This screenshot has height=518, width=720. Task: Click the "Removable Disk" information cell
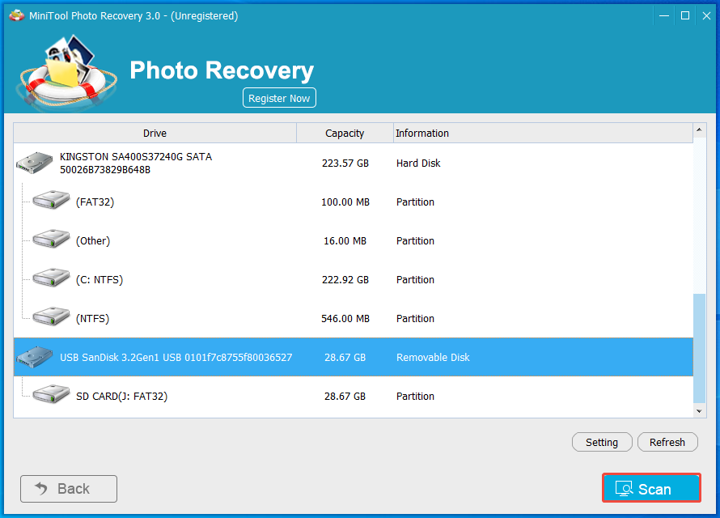[x=433, y=357]
